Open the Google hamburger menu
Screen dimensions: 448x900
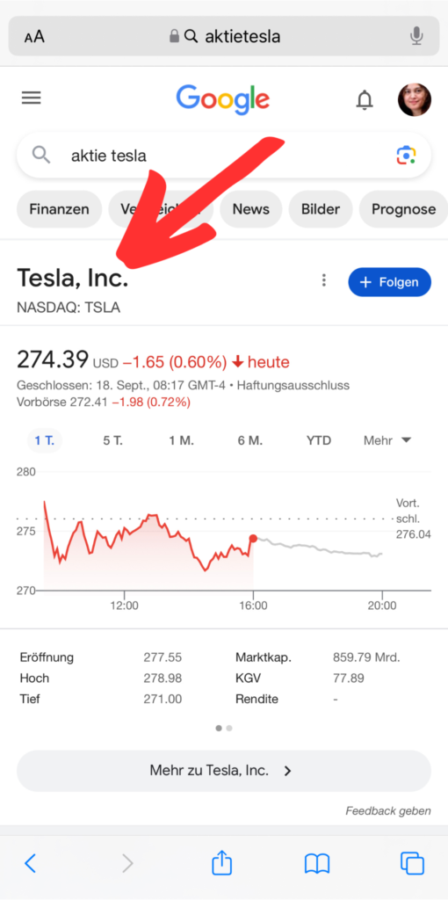(32, 98)
